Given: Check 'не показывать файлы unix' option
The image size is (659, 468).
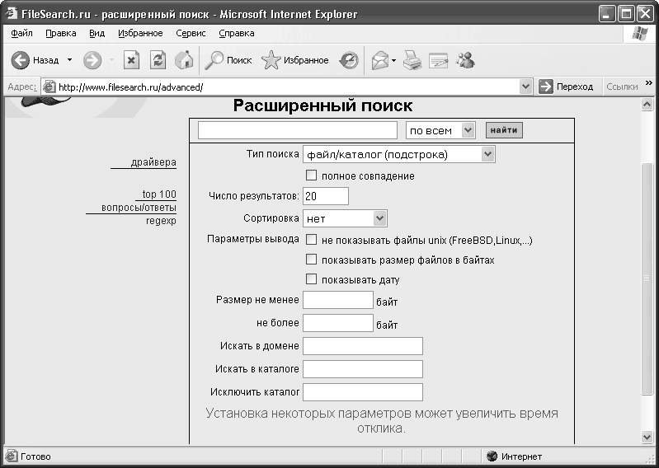Looking at the screenshot, I should pyautogui.click(x=312, y=240).
